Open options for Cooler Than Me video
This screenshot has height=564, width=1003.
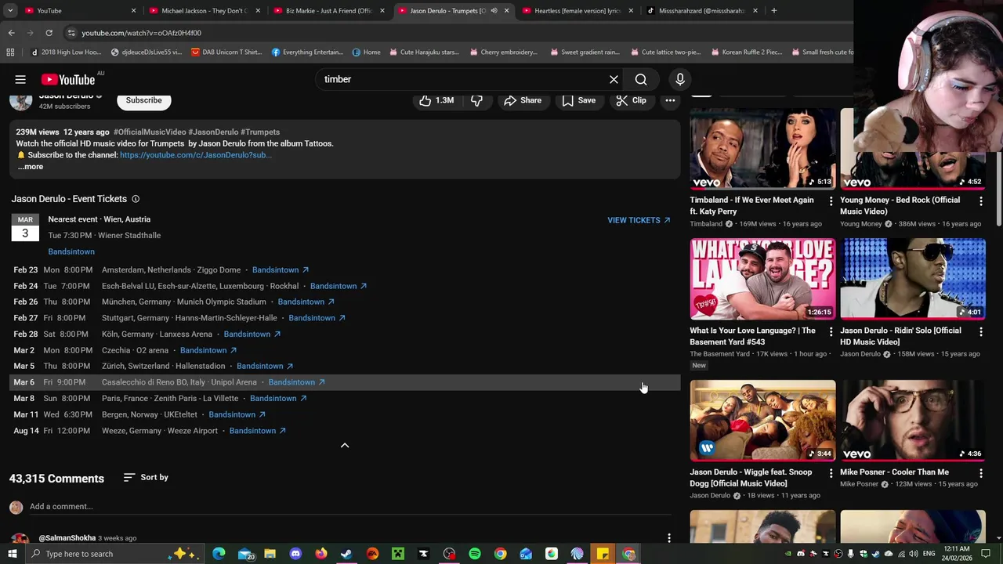click(981, 474)
